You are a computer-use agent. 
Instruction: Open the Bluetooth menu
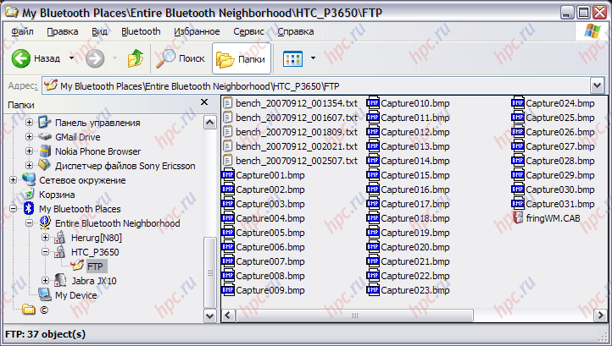pyautogui.click(x=141, y=31)
